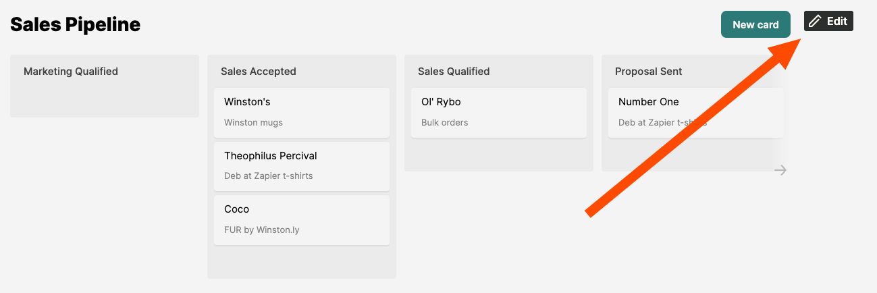Click the New card button

click(755, 24)
